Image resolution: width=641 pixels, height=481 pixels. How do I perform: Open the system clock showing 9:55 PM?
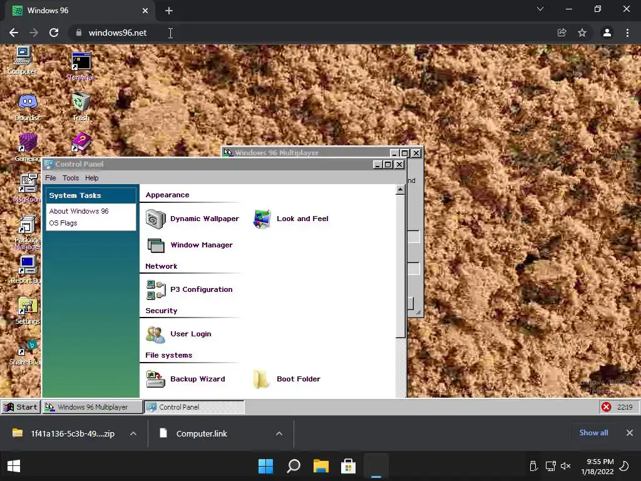pos(597,466)
